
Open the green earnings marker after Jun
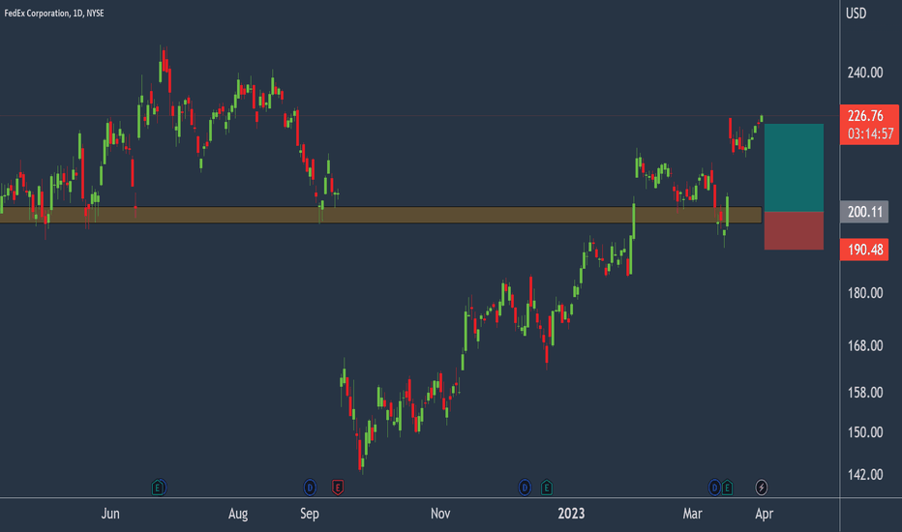(158, 488)
